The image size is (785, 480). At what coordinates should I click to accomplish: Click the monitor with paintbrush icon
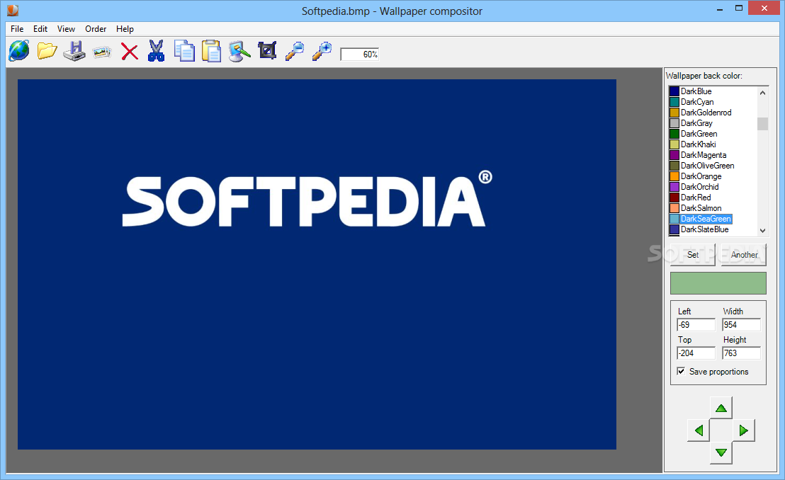pos(239,51)
